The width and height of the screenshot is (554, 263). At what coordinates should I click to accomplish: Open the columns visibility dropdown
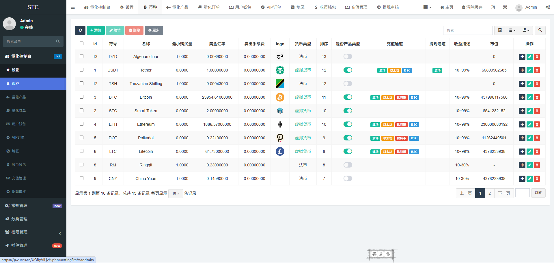point(512,30)
